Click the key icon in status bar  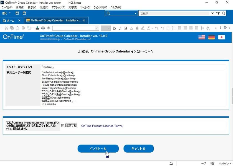pos(204,163)
